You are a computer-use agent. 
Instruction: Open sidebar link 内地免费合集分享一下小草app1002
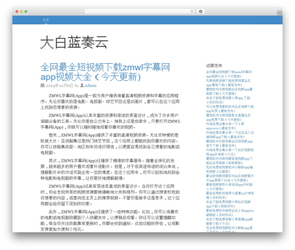(x=225, y=126)
